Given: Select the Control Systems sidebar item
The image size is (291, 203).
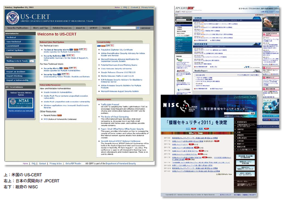Looking at the screenshot, I should coord(15,50).
